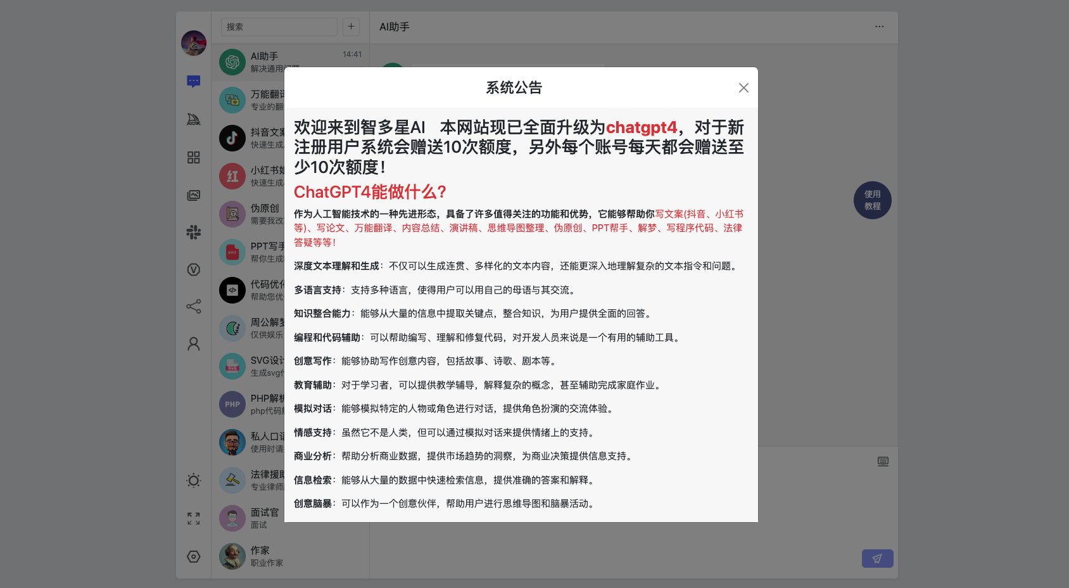Click the 情感支持 label
This screenshot has width=1069, height=588.
(313, 433)
